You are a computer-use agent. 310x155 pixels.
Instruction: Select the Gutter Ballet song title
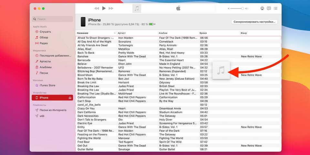[x=85, y=149]
